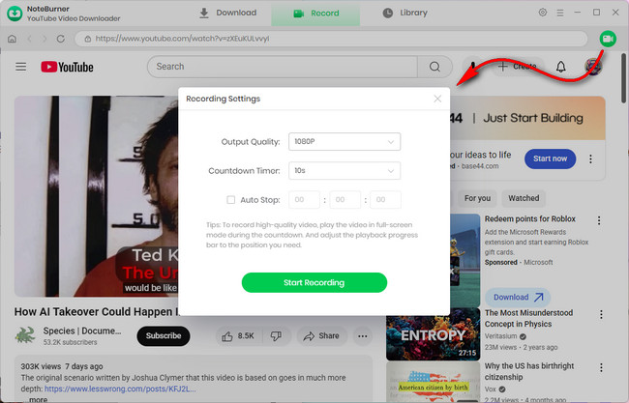Click the Species | Docume... channel name
This screenshot has width=629, height=403.
coord(82,331)
